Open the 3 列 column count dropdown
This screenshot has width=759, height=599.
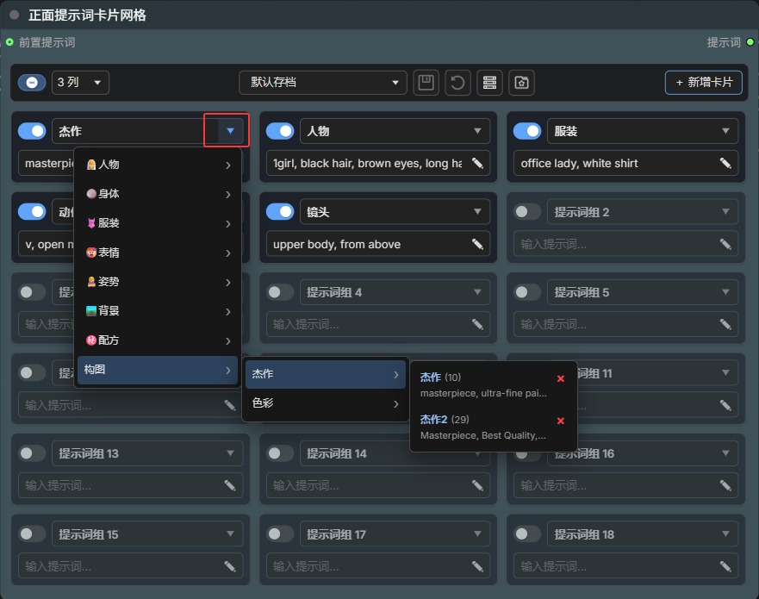(80, 83)
